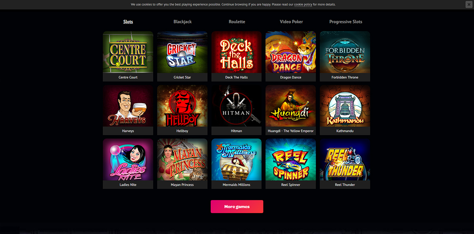Open the Centre Court slot game
This screenshot has width=474, height=234.
pos(128,56)
